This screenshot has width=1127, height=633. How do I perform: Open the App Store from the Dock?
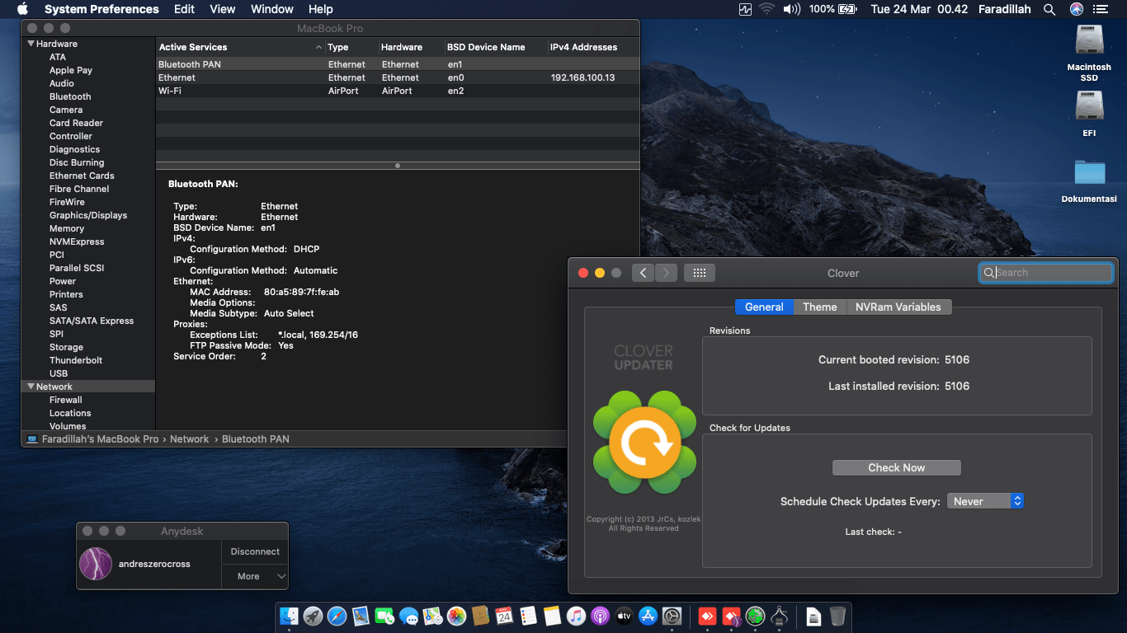[x=648, y=616]
